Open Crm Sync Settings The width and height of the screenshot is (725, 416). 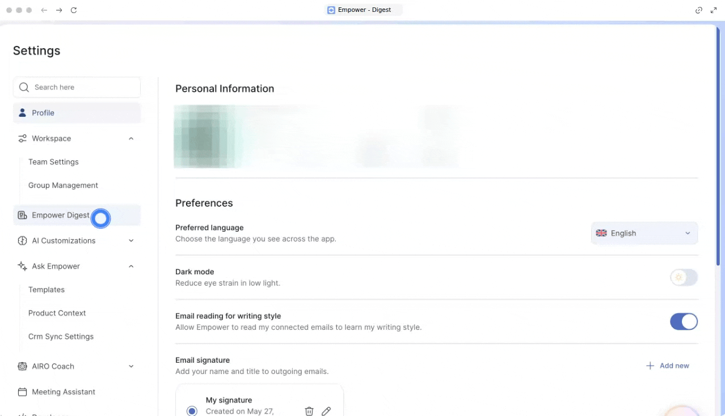[61, 337]
